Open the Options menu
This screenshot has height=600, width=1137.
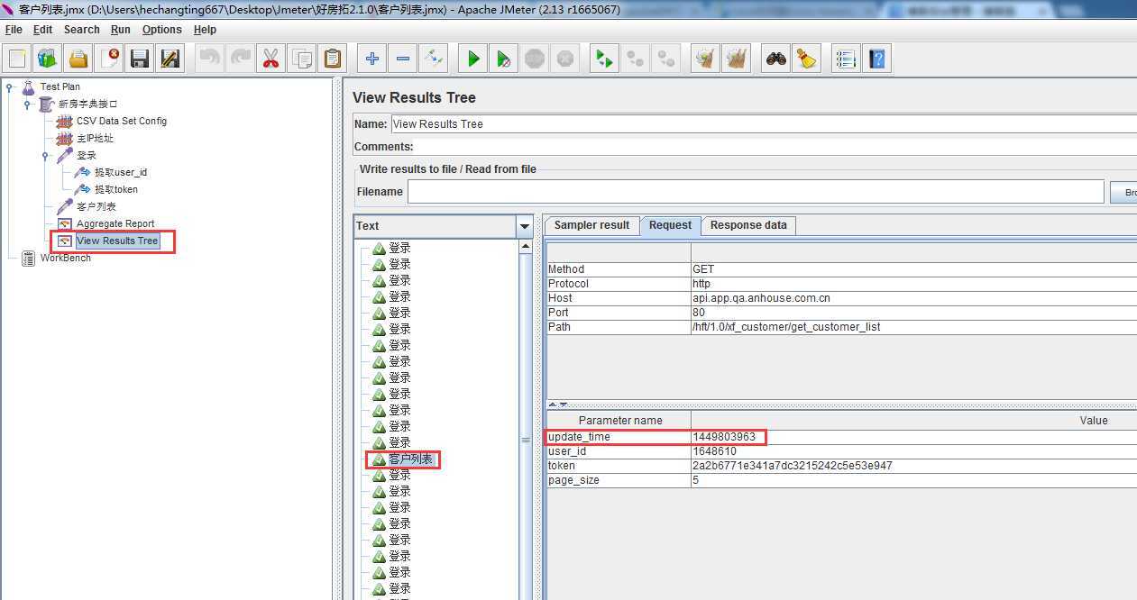(162, 29)
